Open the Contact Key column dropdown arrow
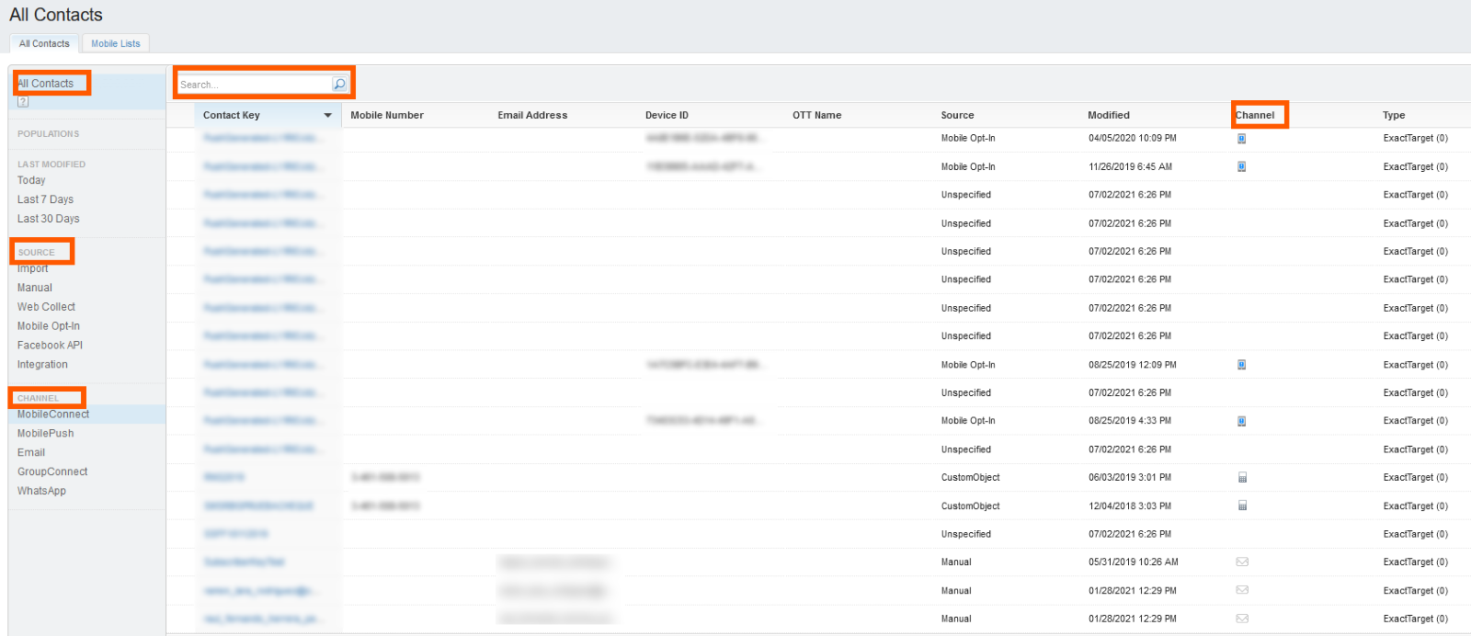Screen dimensions: 1471x636 [x=327, y=116]
